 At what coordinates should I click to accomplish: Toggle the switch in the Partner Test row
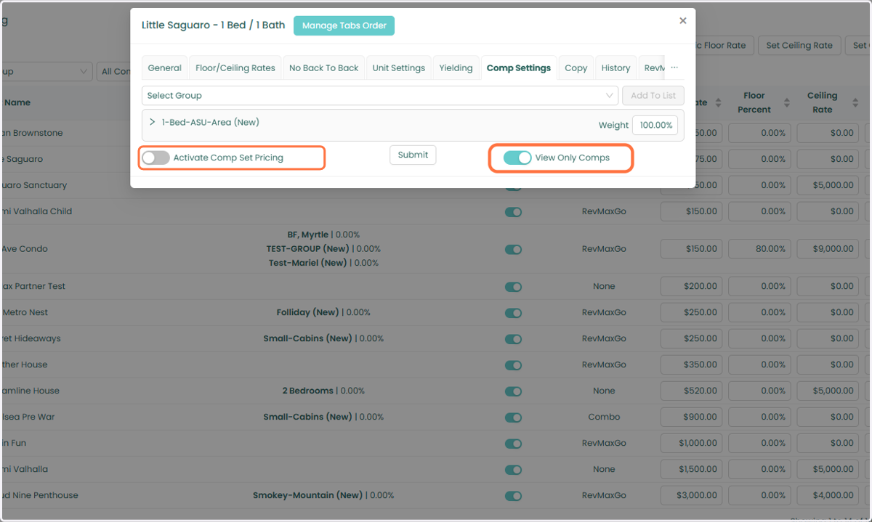pos(513,287)
